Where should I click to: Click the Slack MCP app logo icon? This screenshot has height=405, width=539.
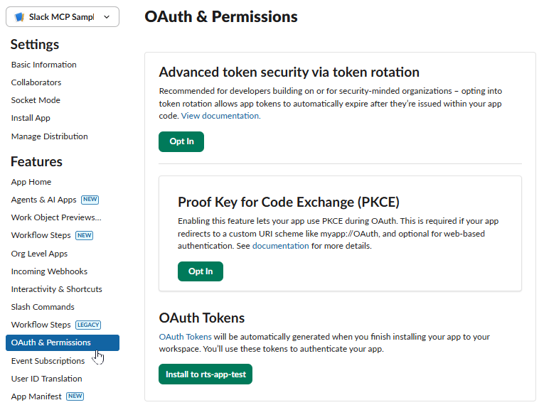point(19,17)
